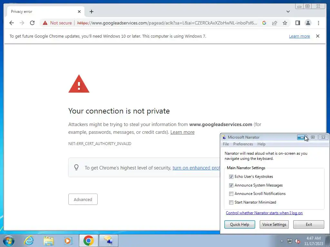Follow the Learn more link in the update bar
330x247 pixels.
[299, 36]
